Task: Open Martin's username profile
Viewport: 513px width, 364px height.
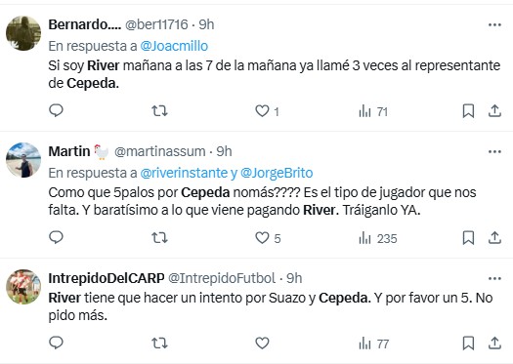Action: tap(159, 151)
